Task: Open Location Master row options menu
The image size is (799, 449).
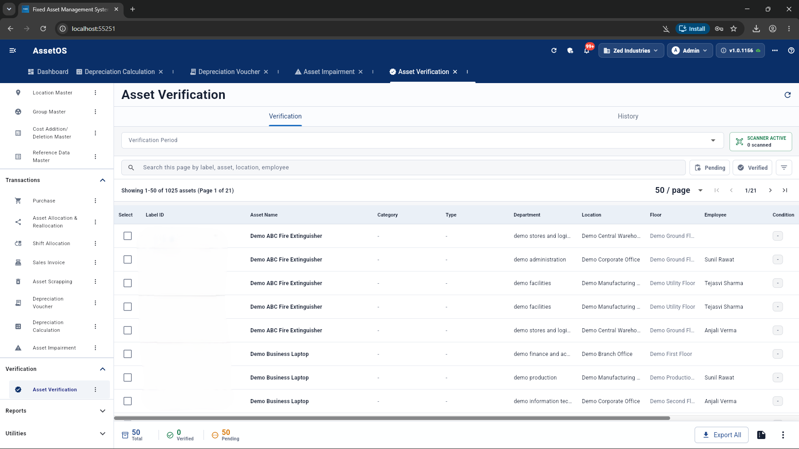Action: pyautogui.click(x=95, y=93)
